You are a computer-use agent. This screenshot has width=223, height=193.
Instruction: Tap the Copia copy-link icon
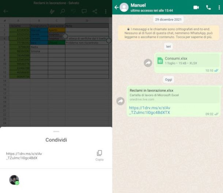[99, 153]
